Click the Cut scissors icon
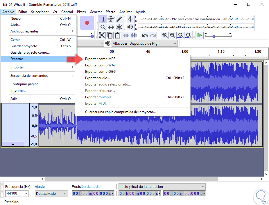 tap(102, 35)
